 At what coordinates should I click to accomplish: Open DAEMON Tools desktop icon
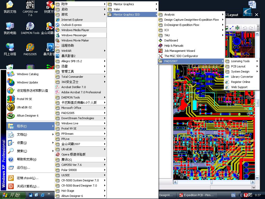(x=30, y=28)
